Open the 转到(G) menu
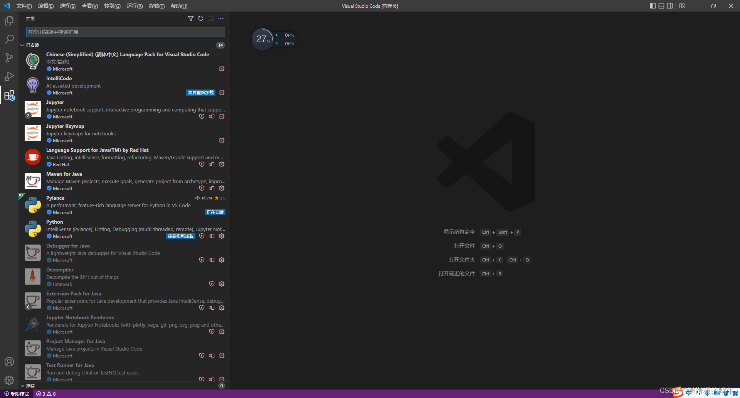Image resolution: width=740 pixels, height=398 pixels. (x=112, y=6)
